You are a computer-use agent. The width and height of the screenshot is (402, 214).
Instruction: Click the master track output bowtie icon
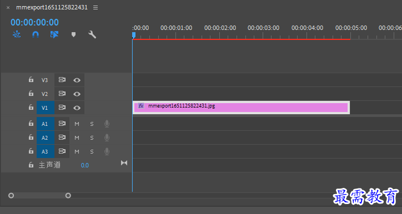click(124, 163)
